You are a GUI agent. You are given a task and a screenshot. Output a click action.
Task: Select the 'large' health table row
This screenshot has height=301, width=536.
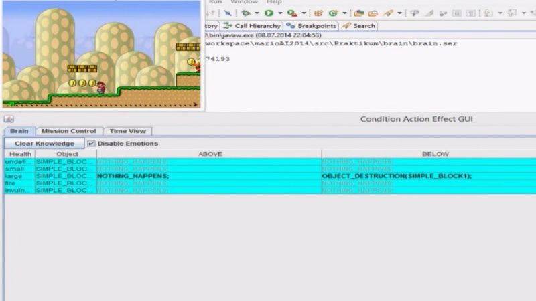pos(270,176)
